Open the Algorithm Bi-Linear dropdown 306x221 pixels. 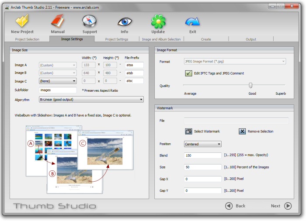click(91, 100)
